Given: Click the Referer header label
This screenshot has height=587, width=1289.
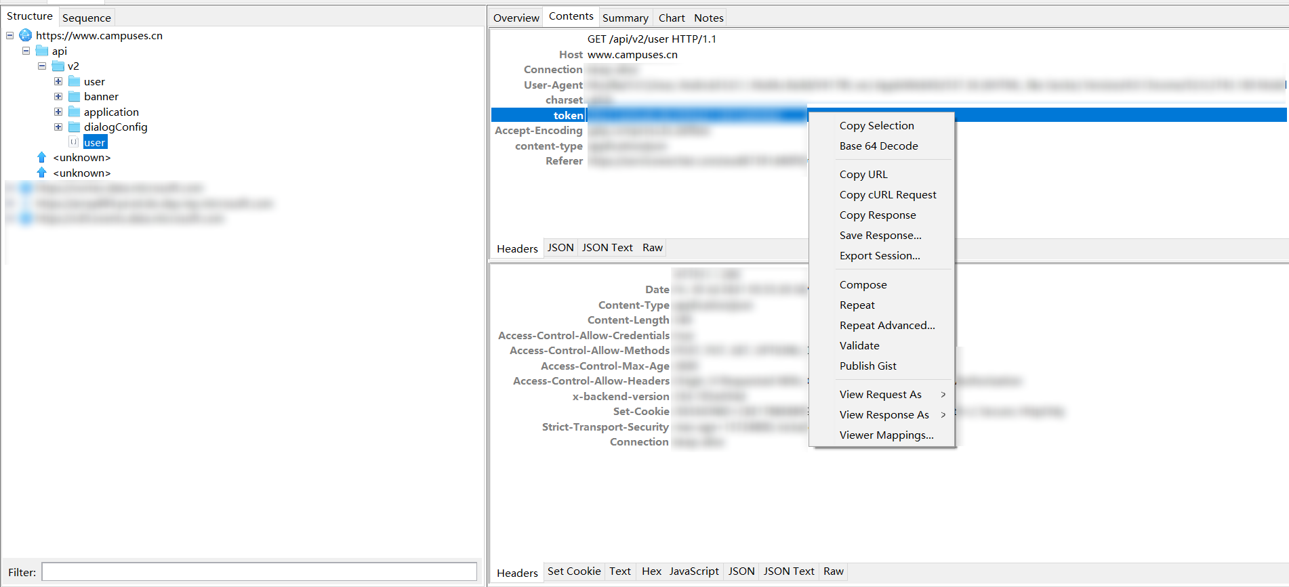Looking at the screenshot, I should [564, 160].
